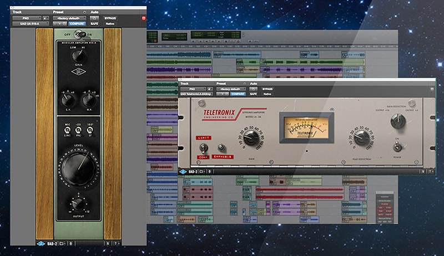
Task: Turn the L.F. equalizer knob on 610-A
Action: click(68, 99)
